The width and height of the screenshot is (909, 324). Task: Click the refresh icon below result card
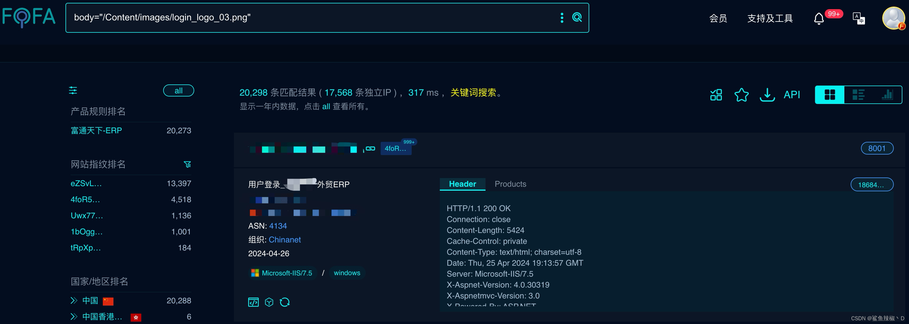284,302
